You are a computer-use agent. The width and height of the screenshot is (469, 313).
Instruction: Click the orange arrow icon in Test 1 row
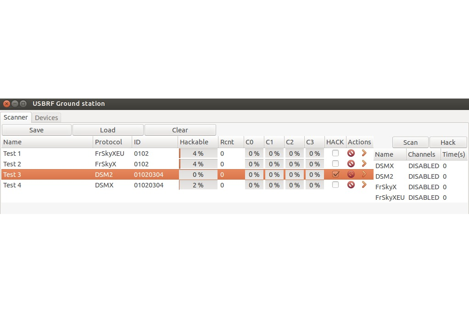click(364, 153)
